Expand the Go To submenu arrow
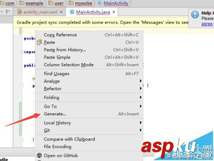 coord(141,106)
